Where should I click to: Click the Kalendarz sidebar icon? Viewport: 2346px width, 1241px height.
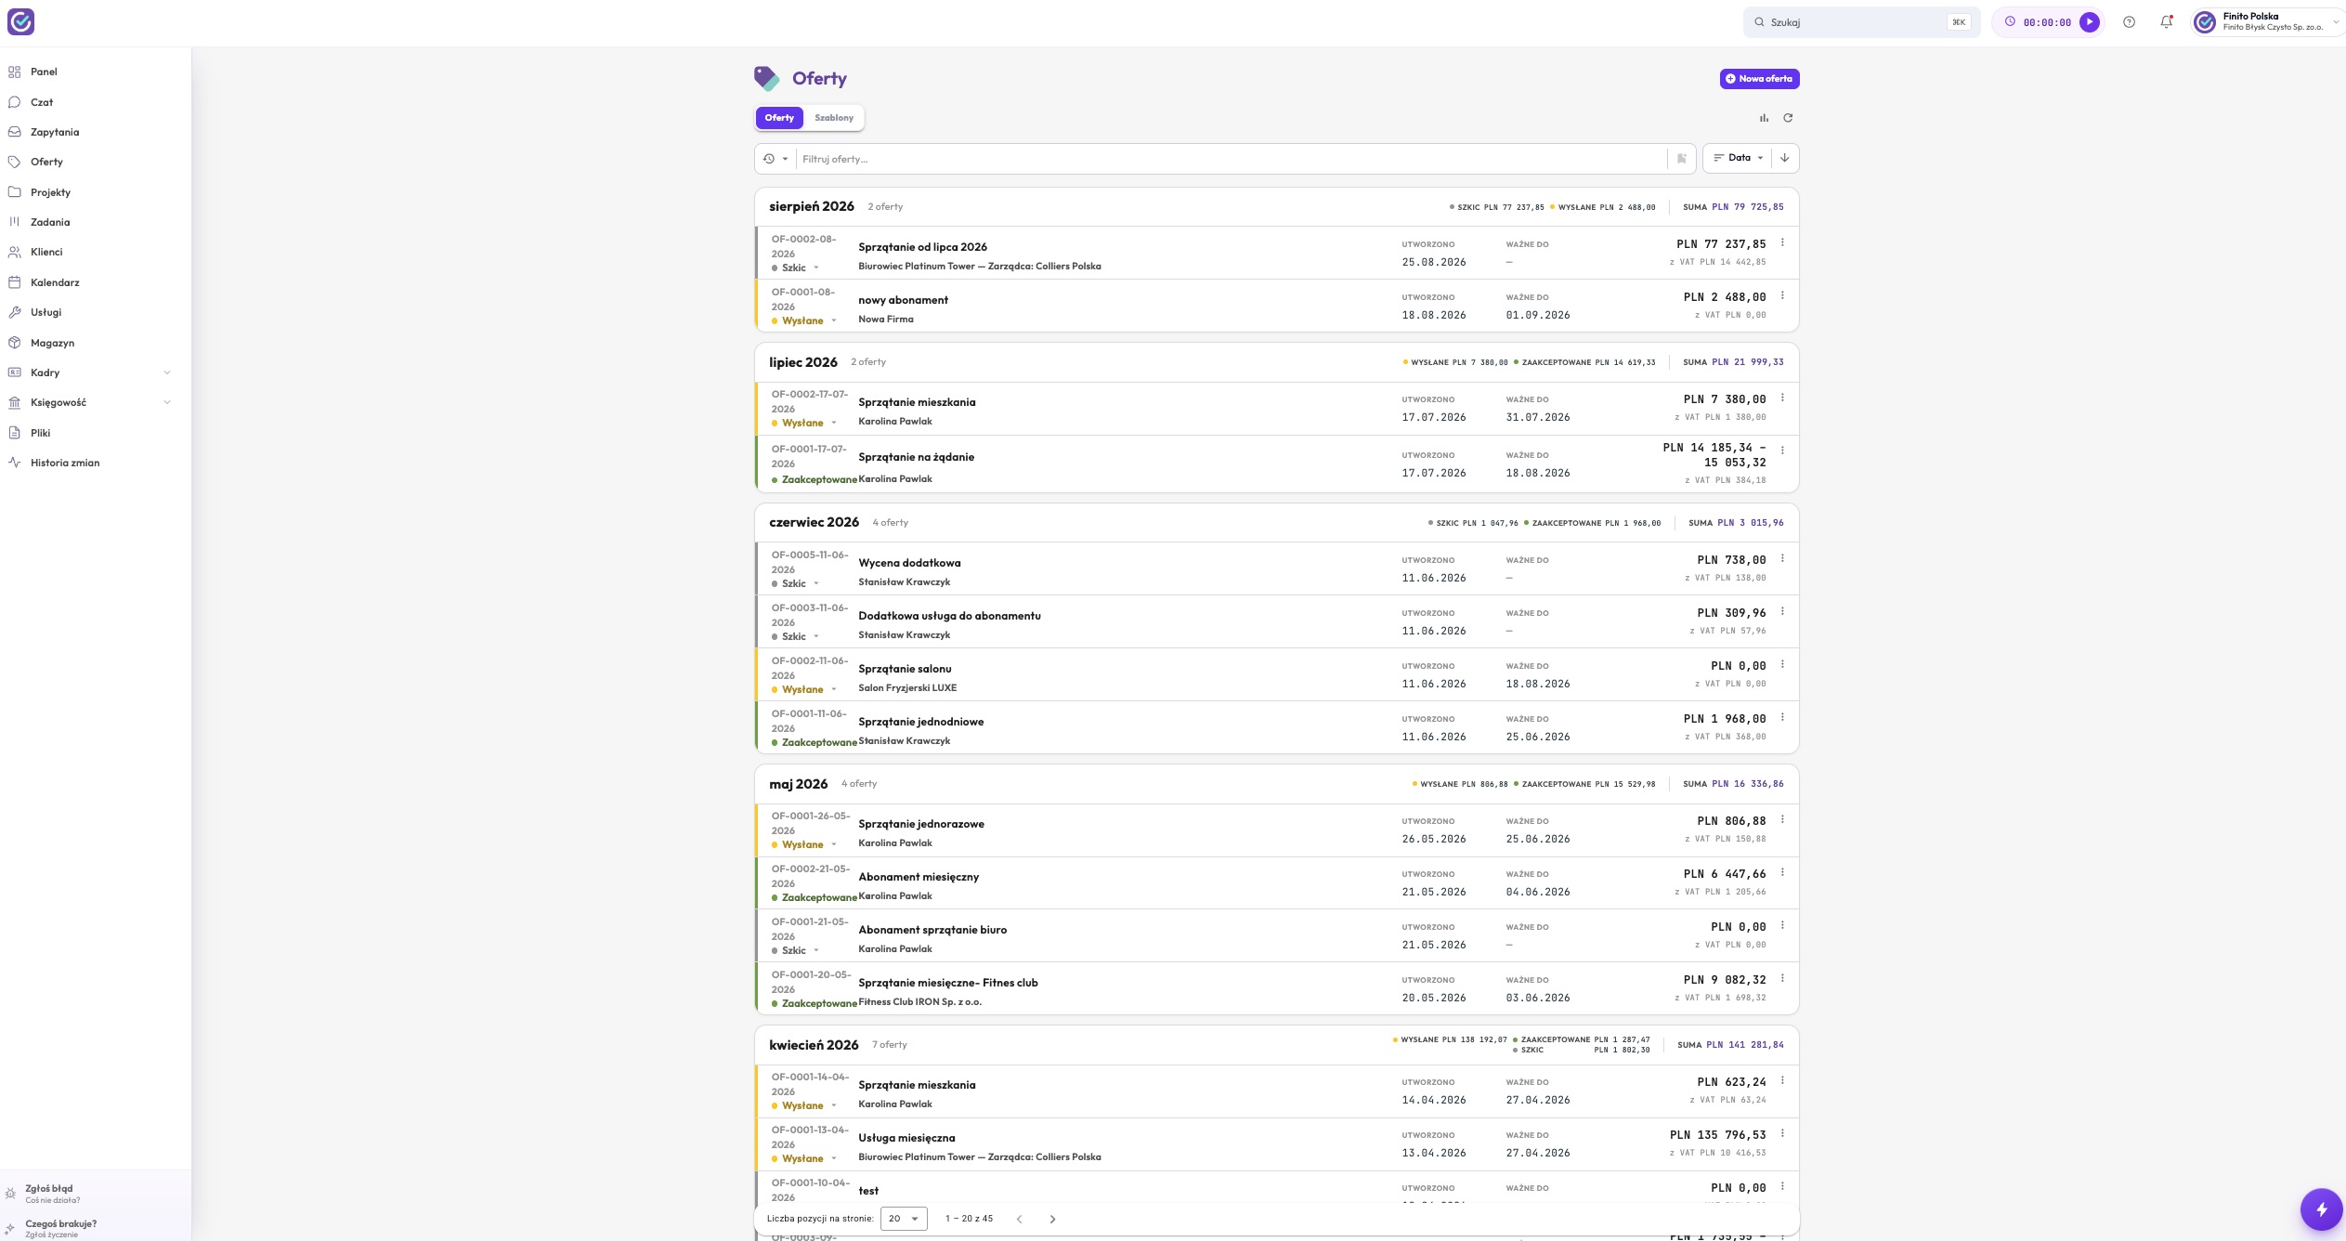[x=14, y=282]
